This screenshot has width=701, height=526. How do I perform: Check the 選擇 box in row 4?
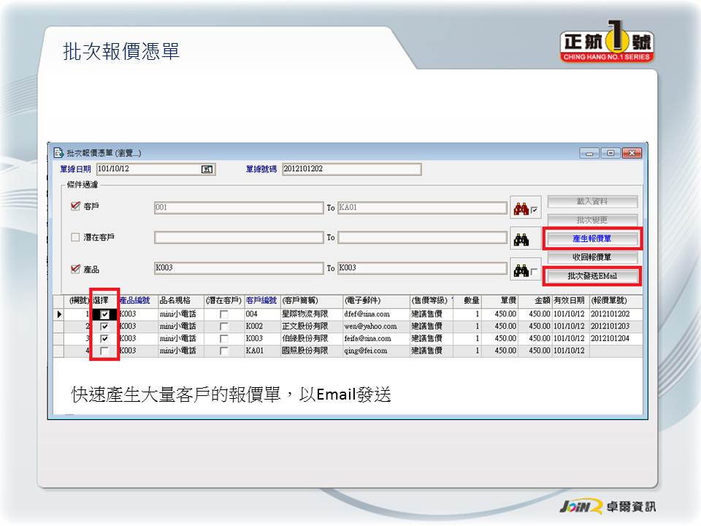coord(104,351)
